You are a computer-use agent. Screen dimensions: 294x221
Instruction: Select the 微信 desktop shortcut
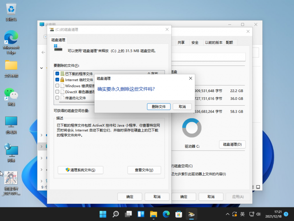(11, 97)
